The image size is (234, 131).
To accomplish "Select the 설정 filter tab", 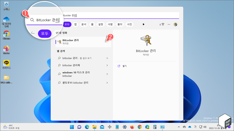I will (x=101, y=24).
